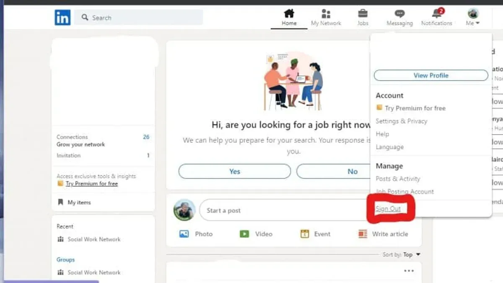Click Try Premium for free in left sidebar
This screenshot has width=503, height=283.
[92, 184]
